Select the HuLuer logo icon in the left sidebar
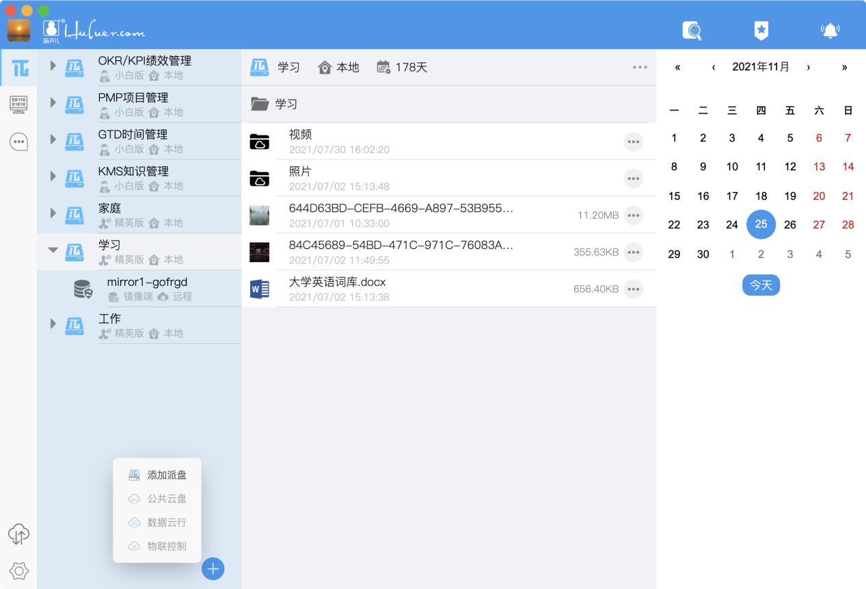Image resolution: width=866 pixels, height=589 pixels. pyautogui.click(x=18, y=67)
